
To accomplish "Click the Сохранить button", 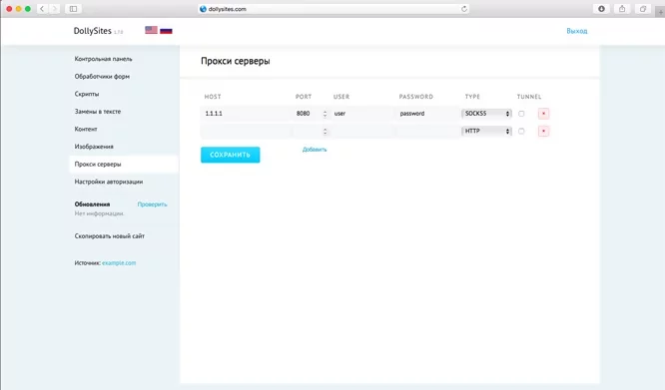I will coord(230,155).
